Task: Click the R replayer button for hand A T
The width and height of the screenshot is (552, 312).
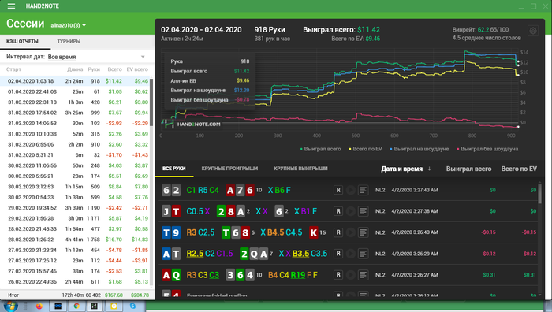Action: tap(338, 254)
